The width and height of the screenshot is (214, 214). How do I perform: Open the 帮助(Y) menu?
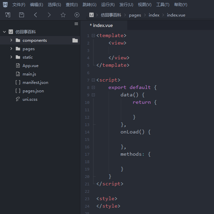point(181,5)
